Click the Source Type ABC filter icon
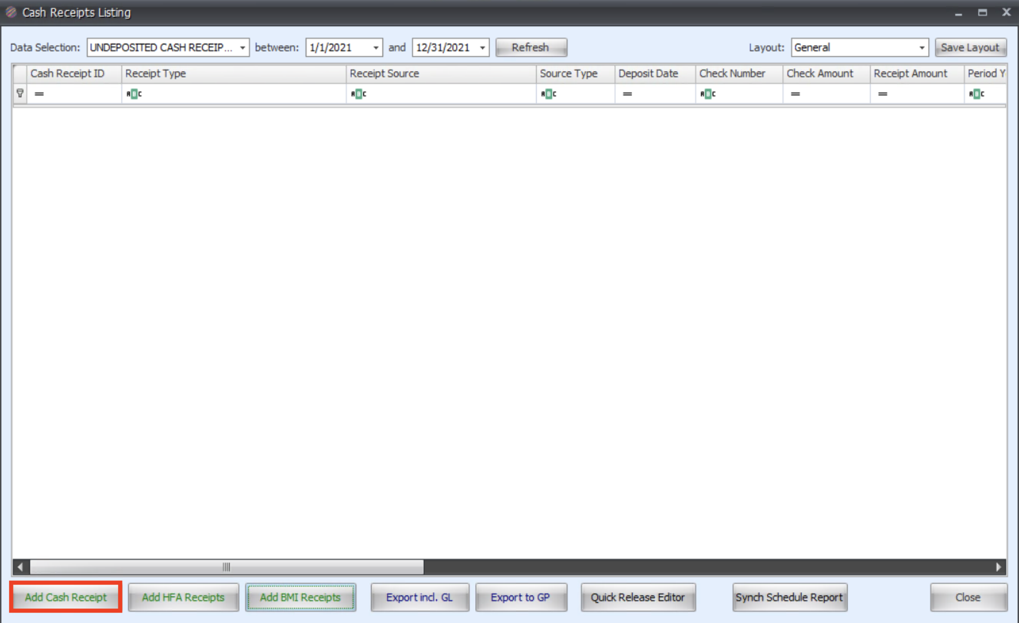 (549, 94)
